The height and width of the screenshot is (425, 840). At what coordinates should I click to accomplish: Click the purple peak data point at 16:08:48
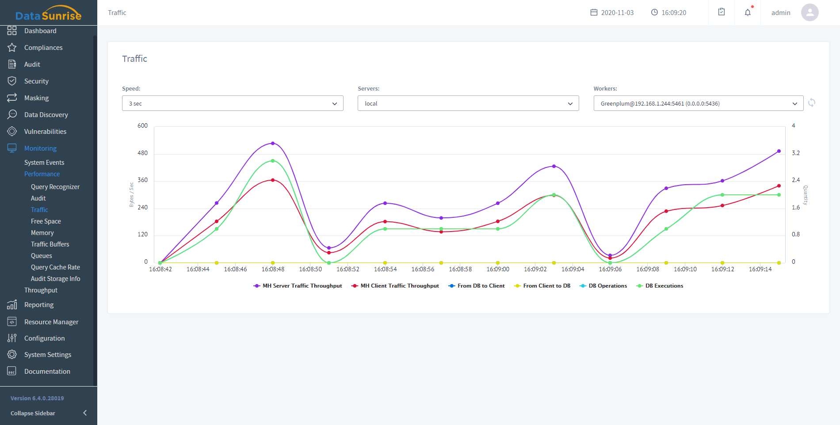(273, 144)
